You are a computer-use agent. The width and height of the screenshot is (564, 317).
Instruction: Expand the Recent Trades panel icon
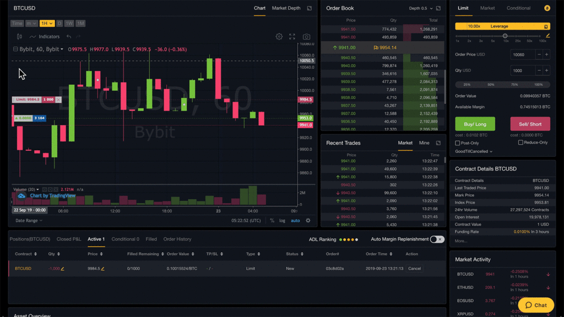438,143
